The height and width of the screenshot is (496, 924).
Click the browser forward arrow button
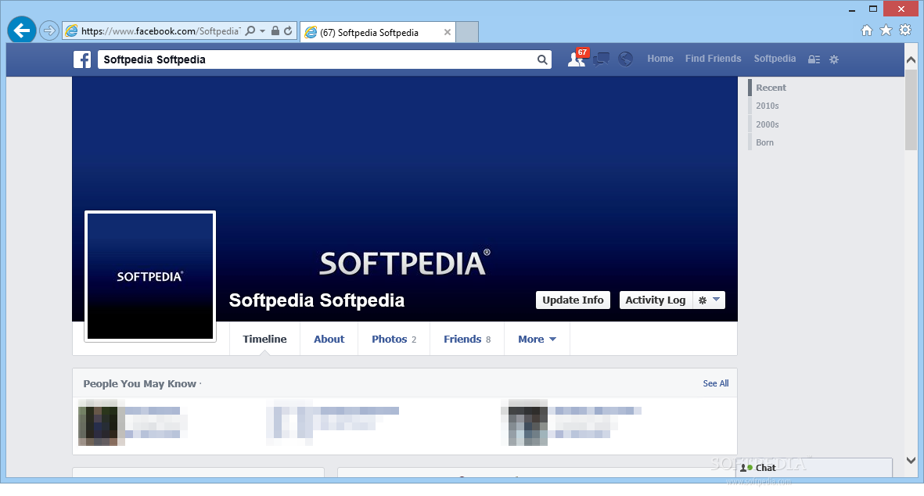tap(49, 31)
